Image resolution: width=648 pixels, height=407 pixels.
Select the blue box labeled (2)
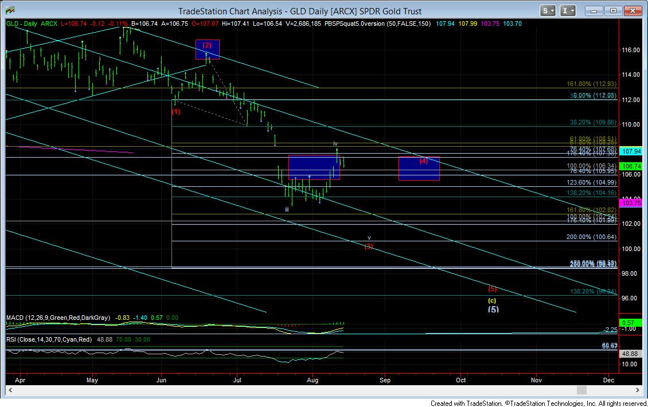coord(208,49)
